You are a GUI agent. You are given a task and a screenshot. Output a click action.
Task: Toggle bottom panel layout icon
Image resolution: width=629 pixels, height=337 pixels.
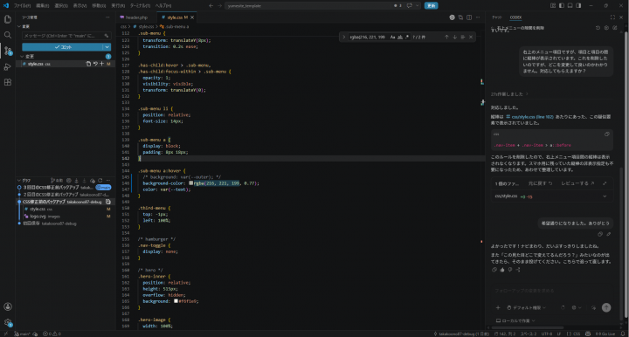pyautogui.click(x=570, y=5)
